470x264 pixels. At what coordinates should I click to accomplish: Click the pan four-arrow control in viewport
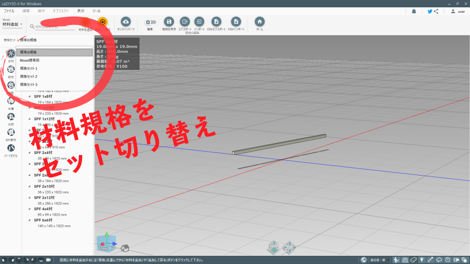coord(289,247)
